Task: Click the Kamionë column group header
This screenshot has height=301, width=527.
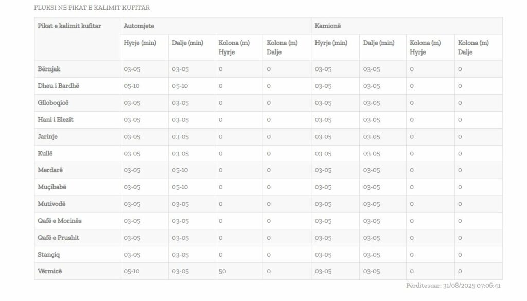Action: click(x=328, y=26)
